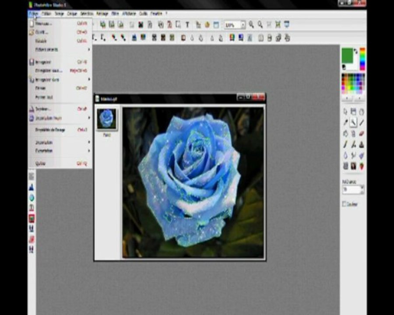Image resolution: width=394 pixels, height=315 pixels.
Task: Click the red-framed picture icon in left sidebar
Action: [x=32, y=218]
